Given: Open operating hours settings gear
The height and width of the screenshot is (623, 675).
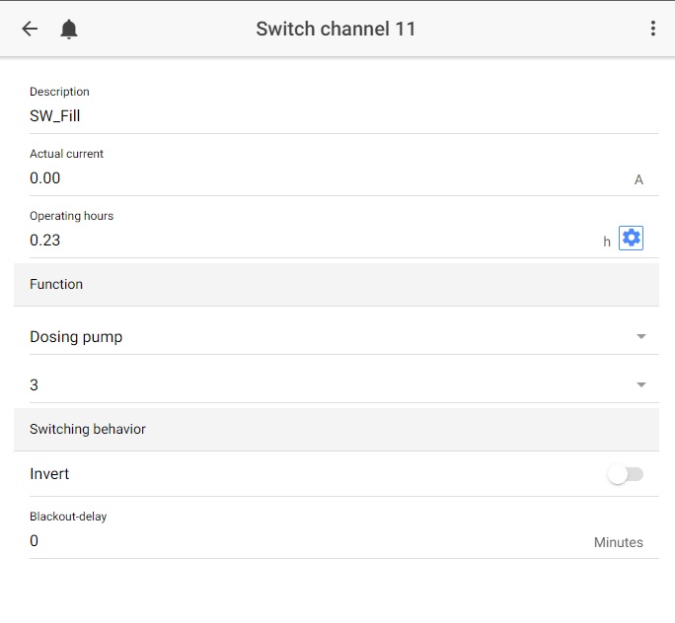Looking at the screenshot, I should pyautogui.click(x=631, y=238).
